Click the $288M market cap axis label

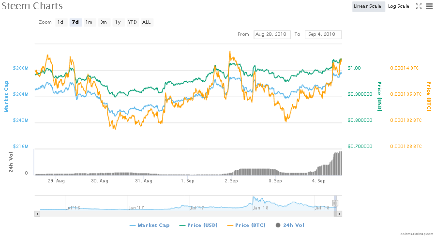point(20,68)
